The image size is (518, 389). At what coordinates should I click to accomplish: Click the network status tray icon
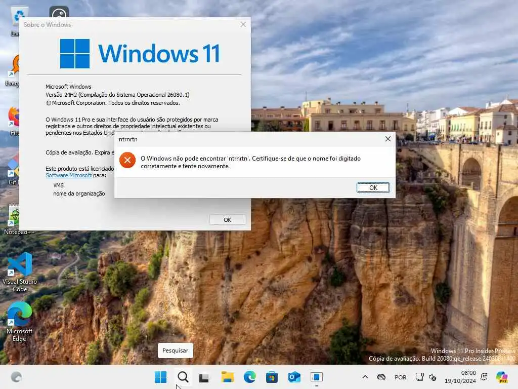pyautogui.click(x=419, y=377)
